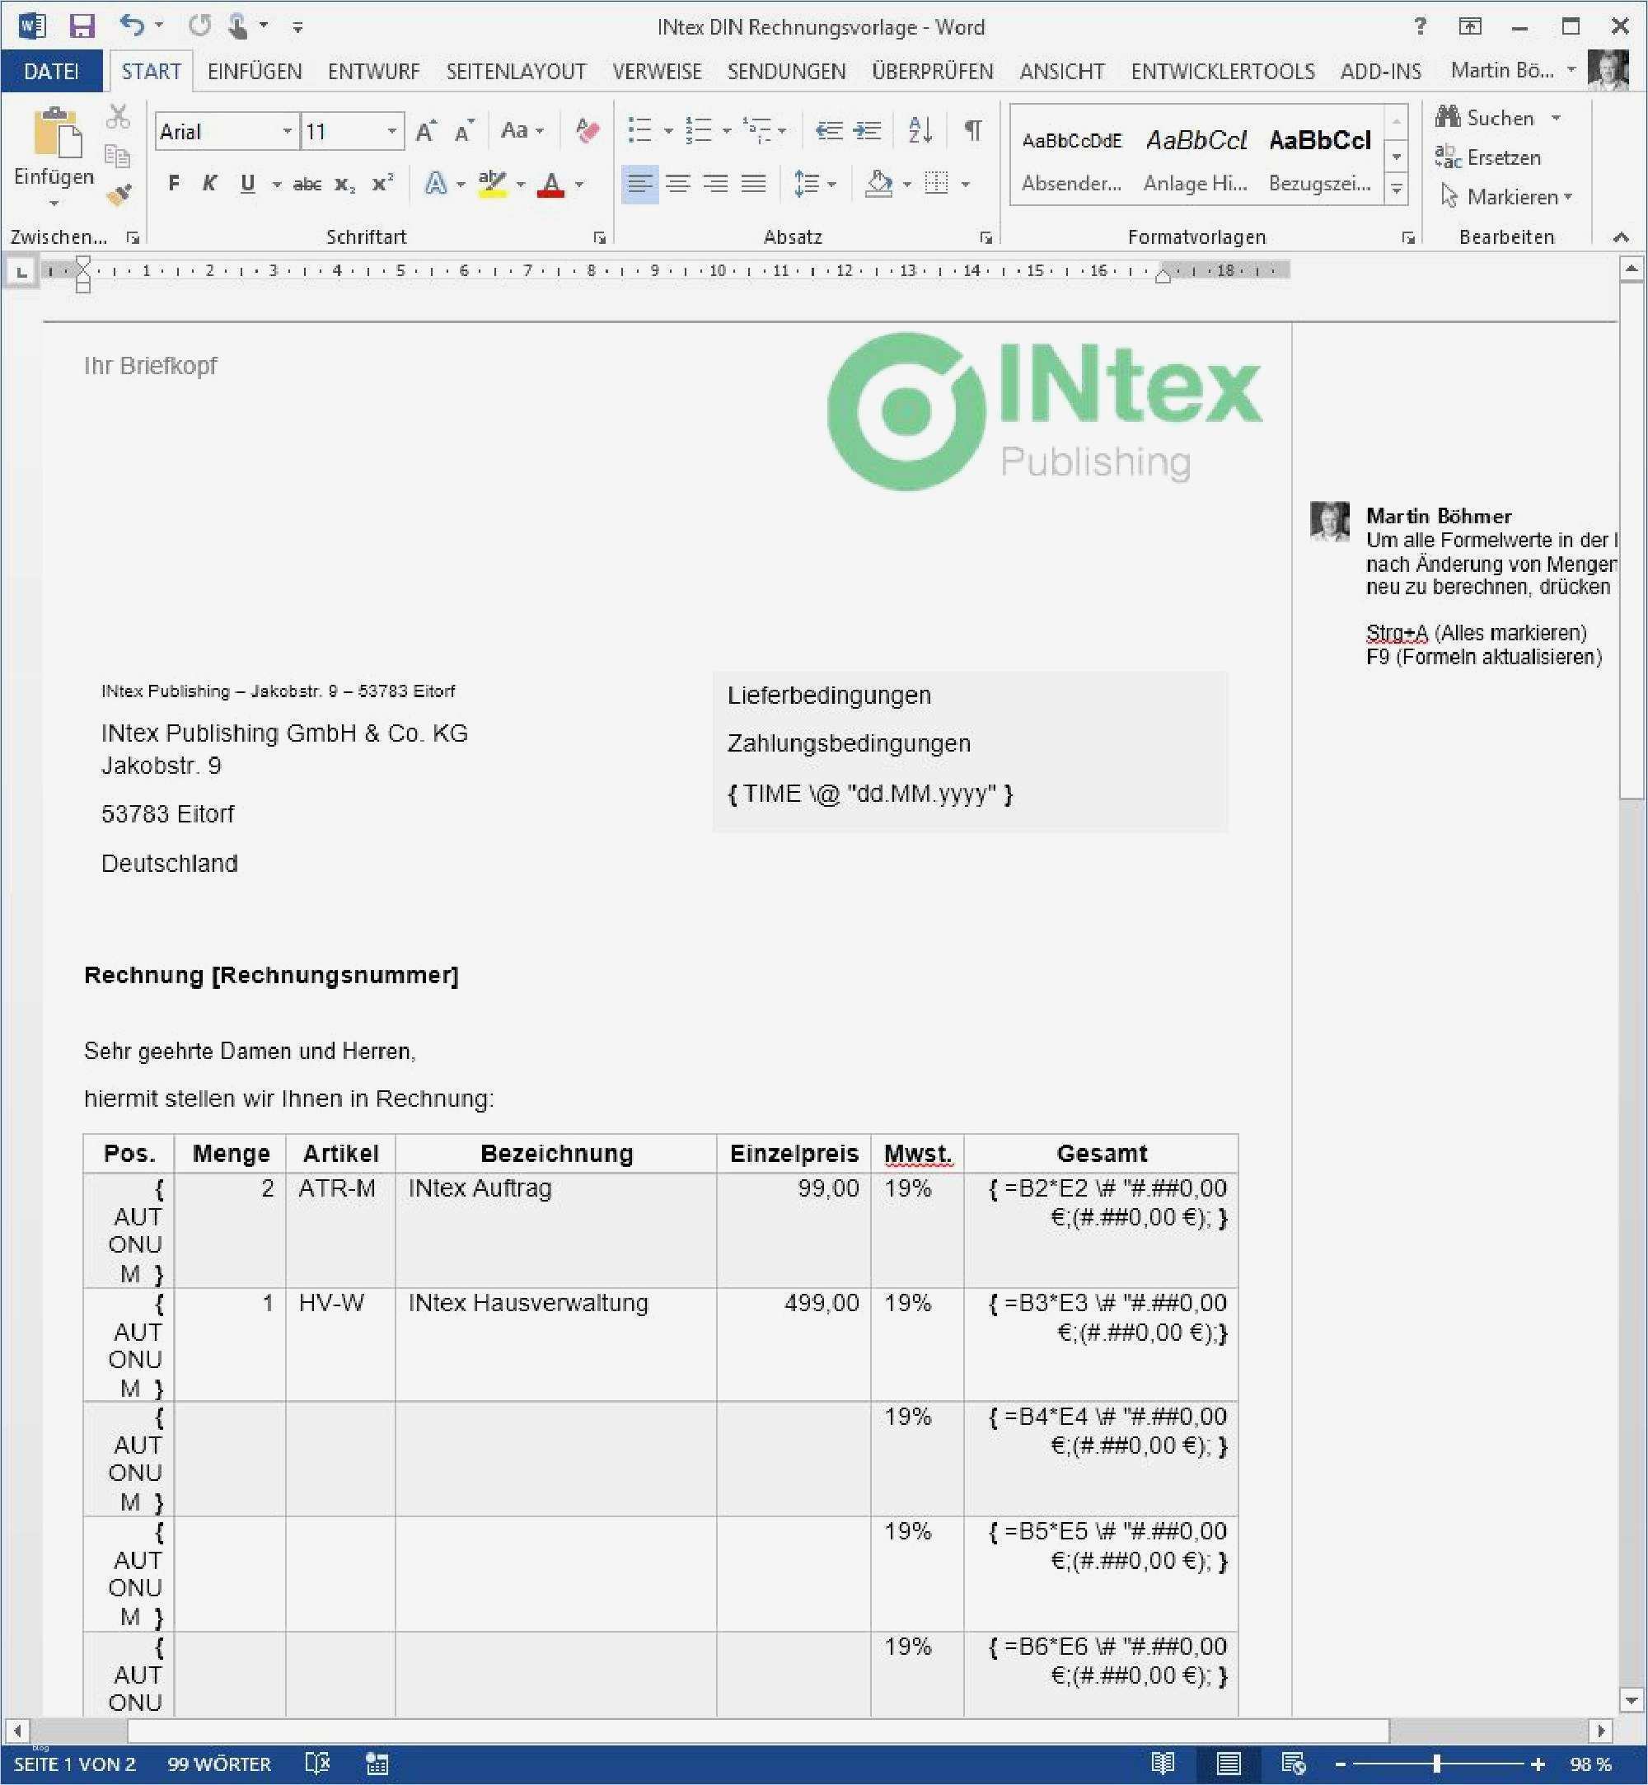Open the Schriftart dialog launcher
Image resolution: width=1648 pixels, height=1785 pixels.
599,237
